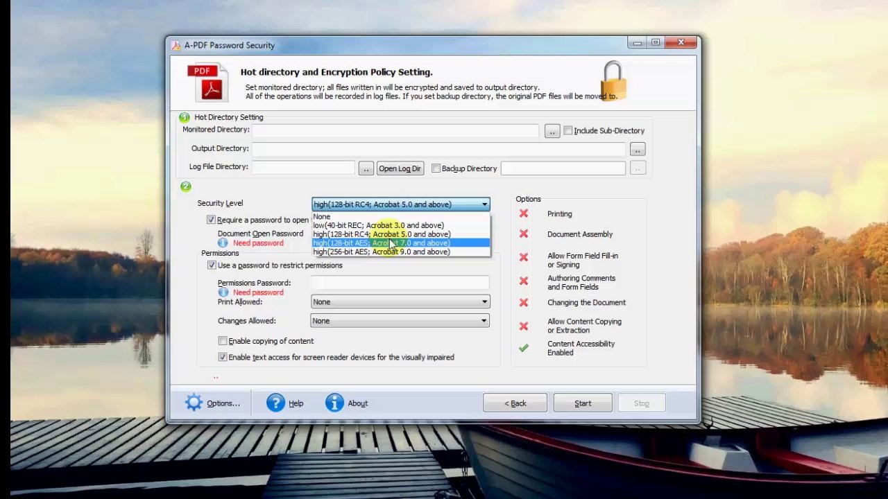This screenshot has height=499, width=888.
Task: Click the info icon beside Permissions Password warning
Action: 223,292
